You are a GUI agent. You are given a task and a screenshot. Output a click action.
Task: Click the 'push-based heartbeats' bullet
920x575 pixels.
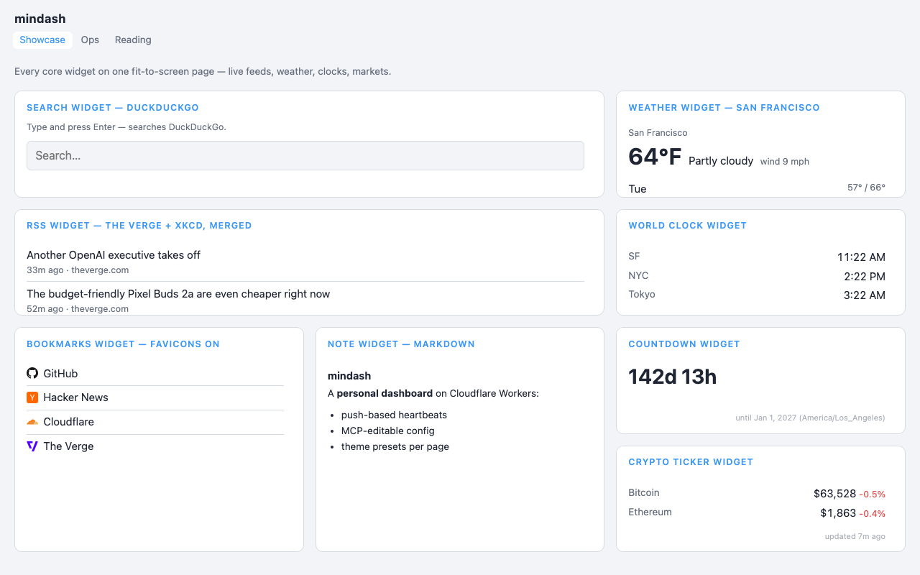(x=394, y=415)
